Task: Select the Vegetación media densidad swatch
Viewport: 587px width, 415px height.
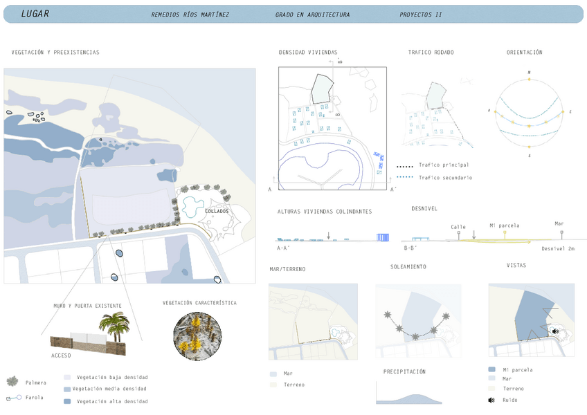Action: coord(67,389)
